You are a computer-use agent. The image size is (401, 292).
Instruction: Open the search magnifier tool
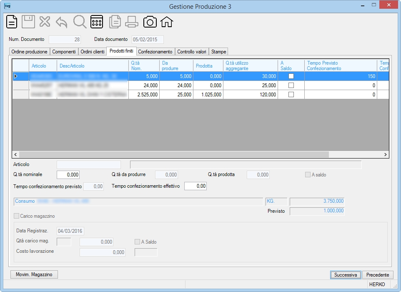point(80,22)
